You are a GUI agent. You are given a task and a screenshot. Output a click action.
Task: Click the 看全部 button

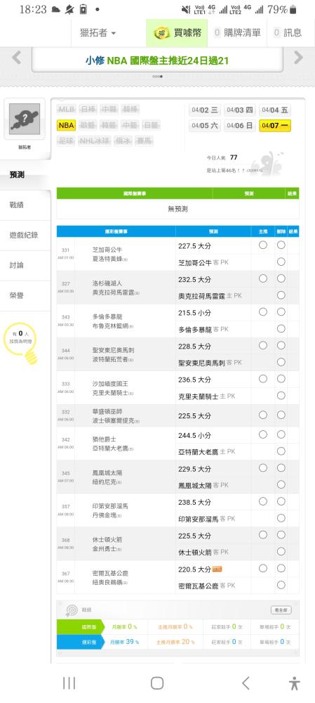click(x=281, y=610)
